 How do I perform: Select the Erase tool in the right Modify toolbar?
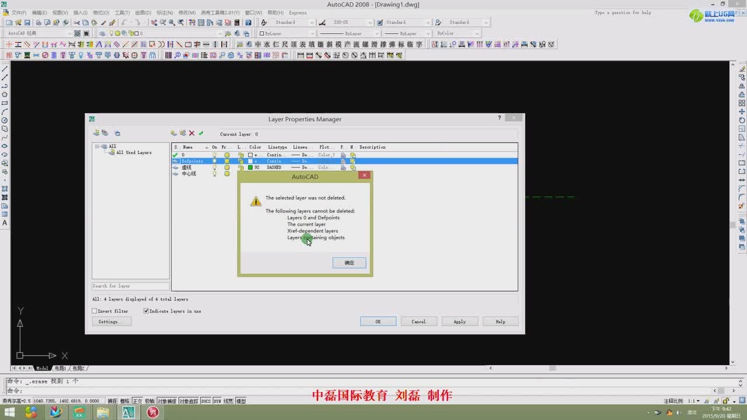tap(742, 69)
